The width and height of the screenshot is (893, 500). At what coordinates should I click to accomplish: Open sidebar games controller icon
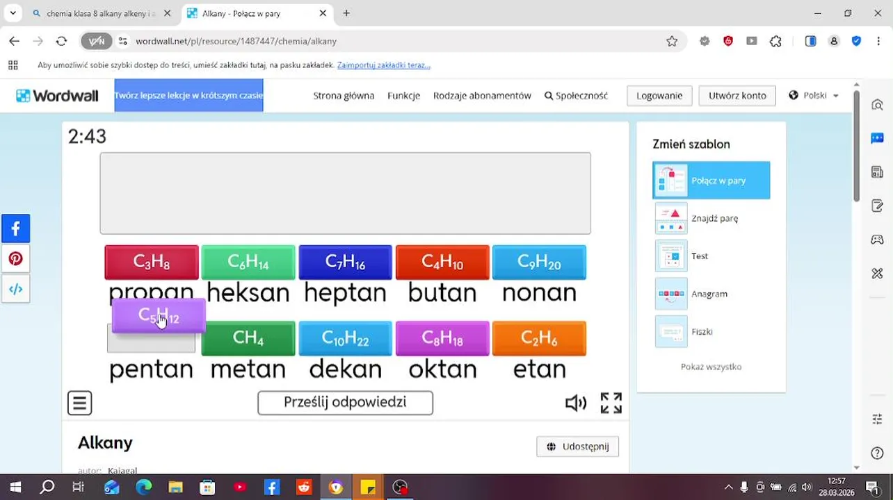pos(877,240)
